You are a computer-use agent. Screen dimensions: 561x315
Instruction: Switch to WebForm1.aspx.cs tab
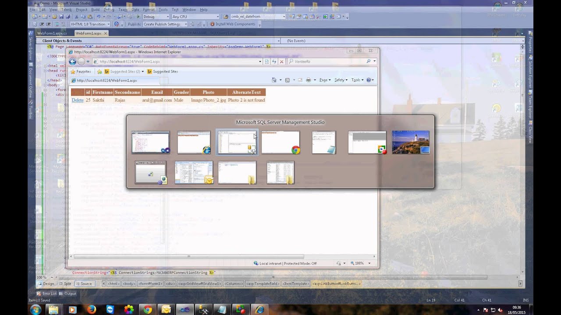point(52,33)
